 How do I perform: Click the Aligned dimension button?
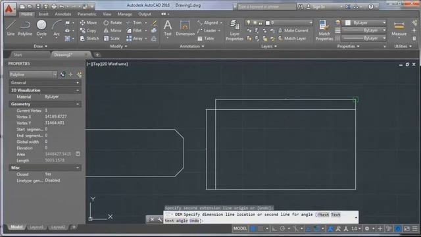pos(208,23)
